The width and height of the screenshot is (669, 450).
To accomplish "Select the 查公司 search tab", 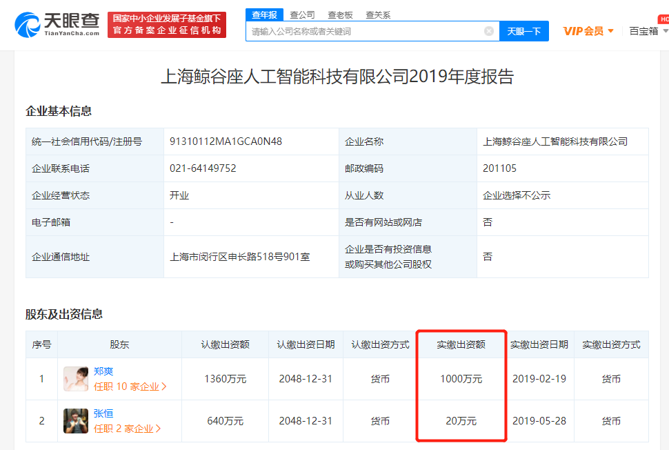I will pos(302,15).
